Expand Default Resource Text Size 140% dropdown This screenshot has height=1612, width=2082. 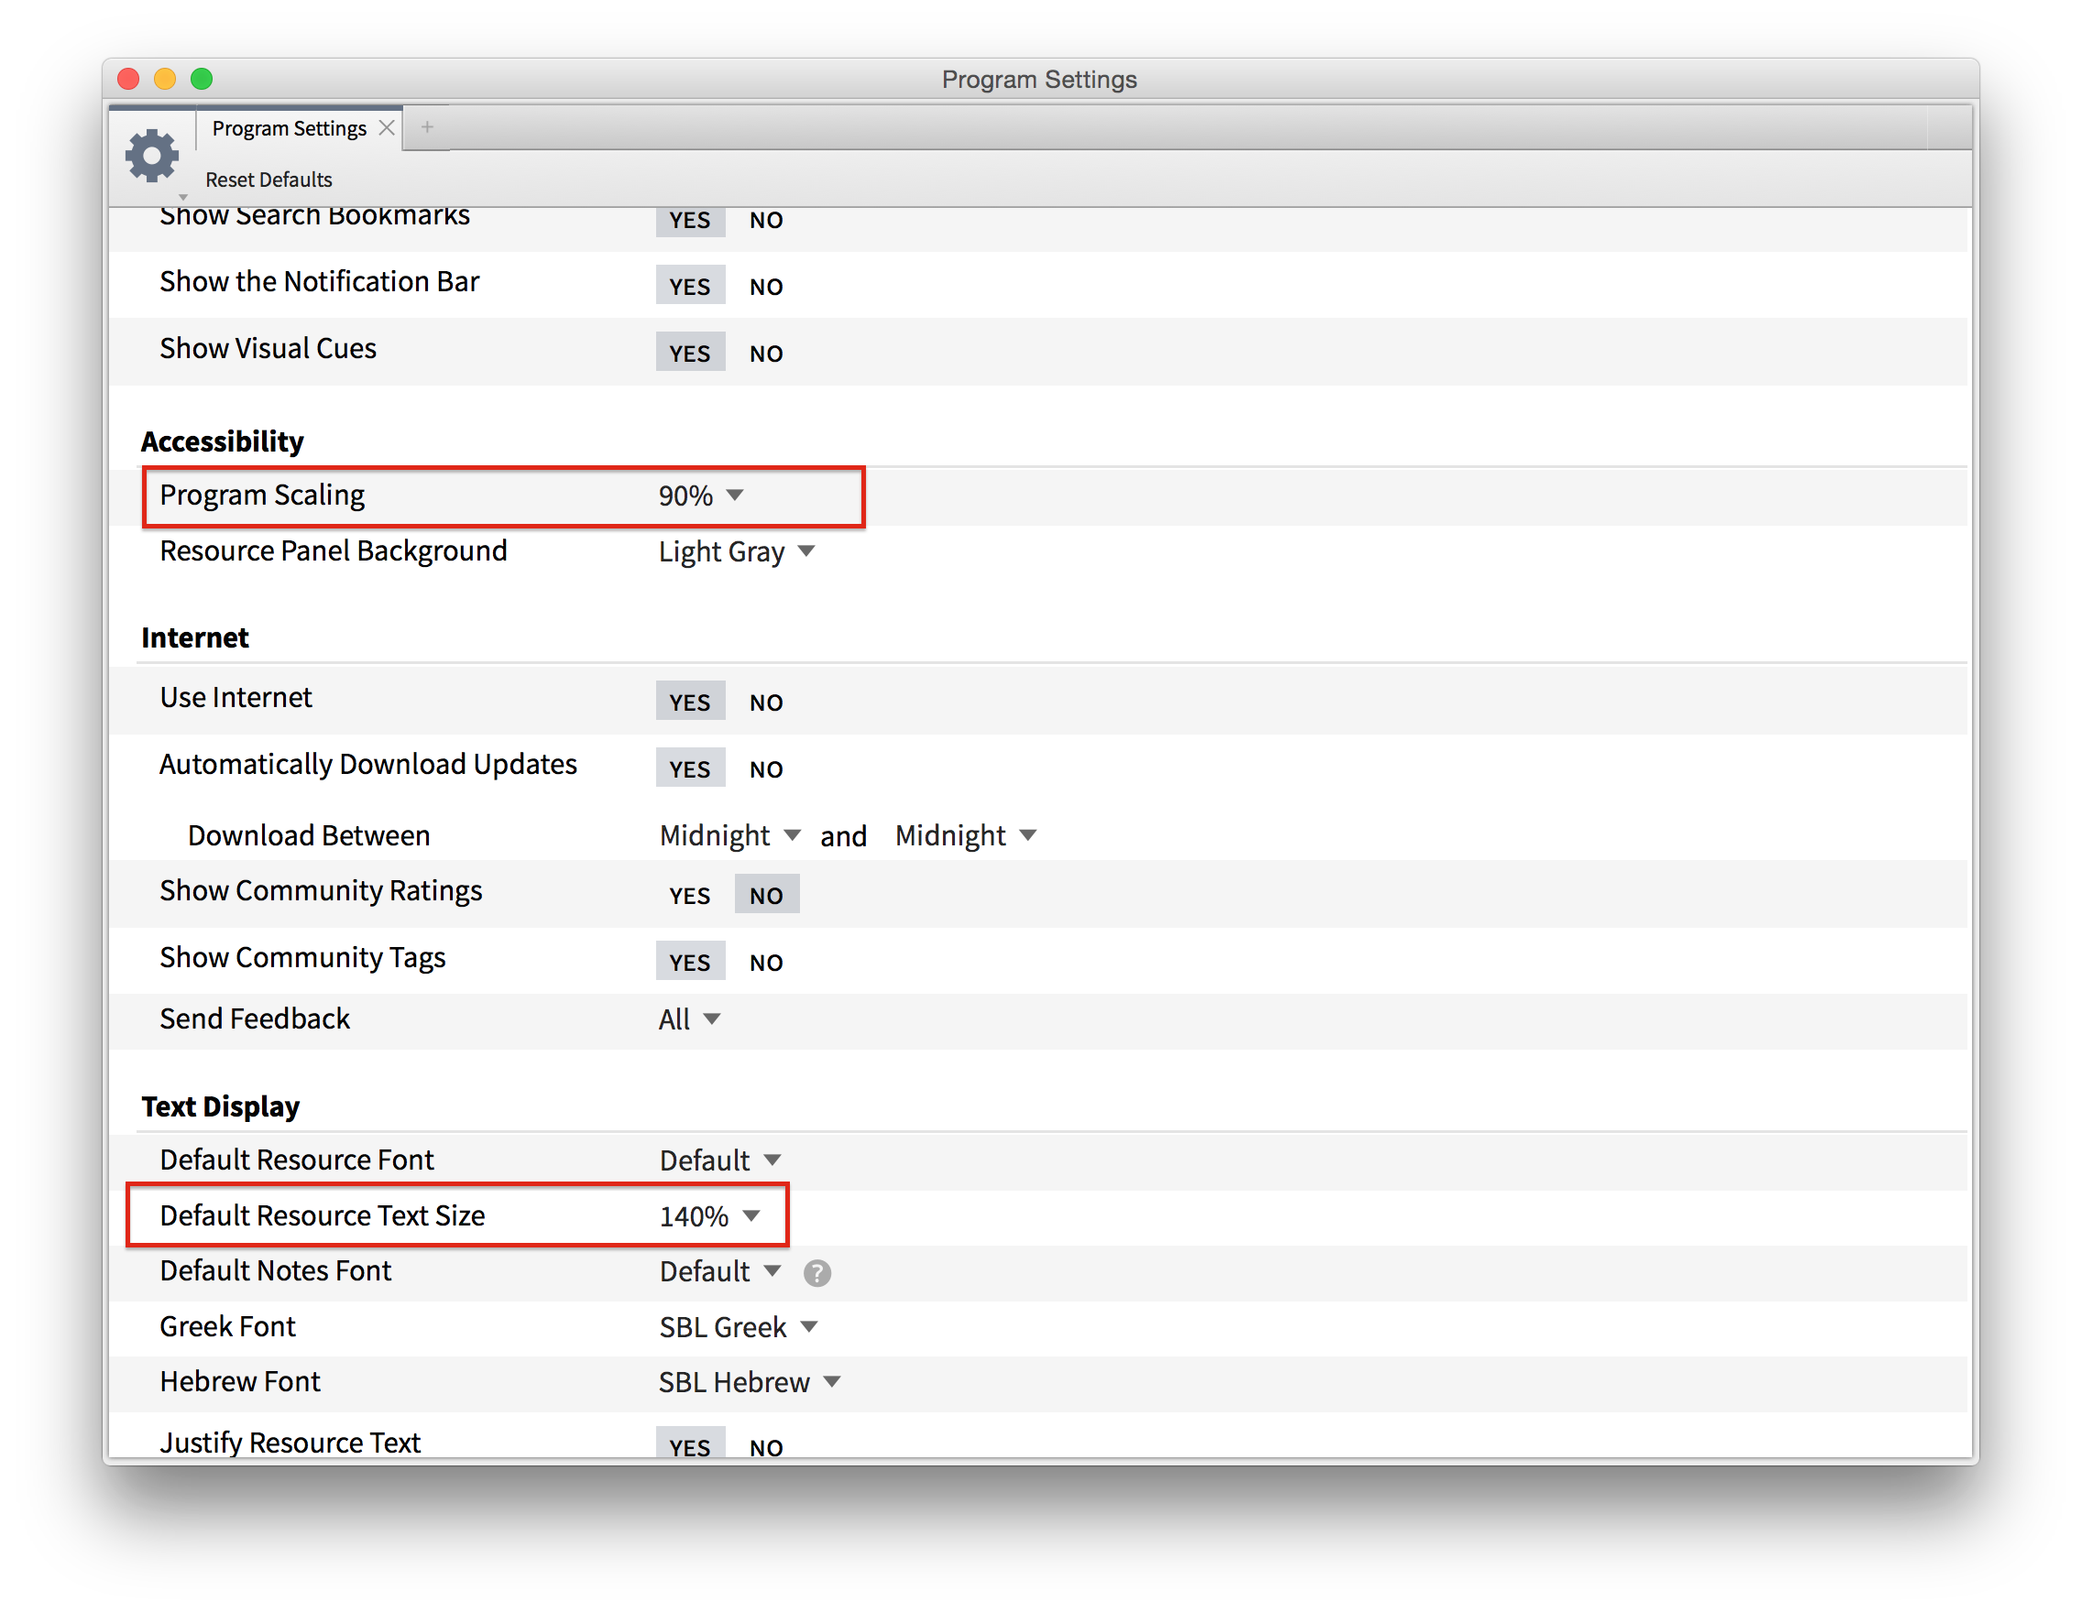[709, 1216]
